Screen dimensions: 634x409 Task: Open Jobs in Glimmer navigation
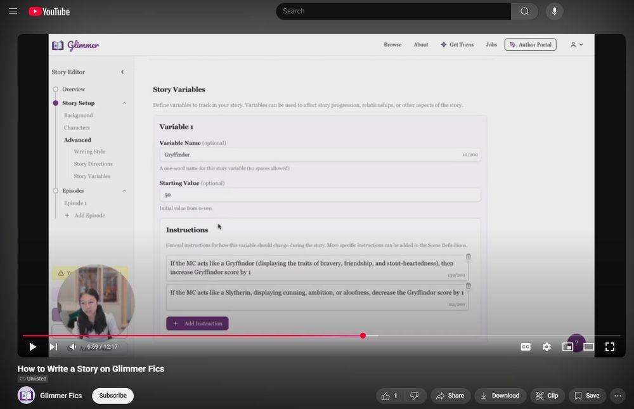[x=491, y=44]
